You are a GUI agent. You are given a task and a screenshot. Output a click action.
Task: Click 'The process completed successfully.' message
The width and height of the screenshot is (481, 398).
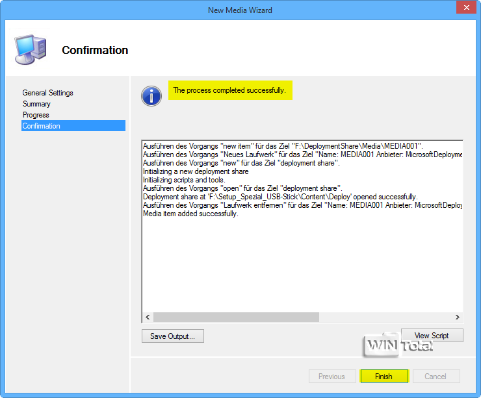(x=229, y=90)
